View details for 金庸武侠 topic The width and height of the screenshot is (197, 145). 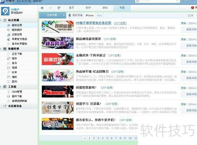189,62
